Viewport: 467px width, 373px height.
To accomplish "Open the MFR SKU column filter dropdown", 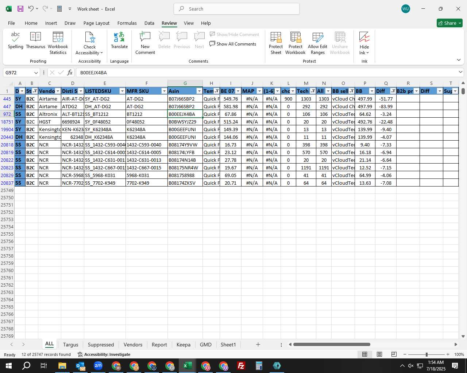I will pyautogui.click(x=164, y=91).
